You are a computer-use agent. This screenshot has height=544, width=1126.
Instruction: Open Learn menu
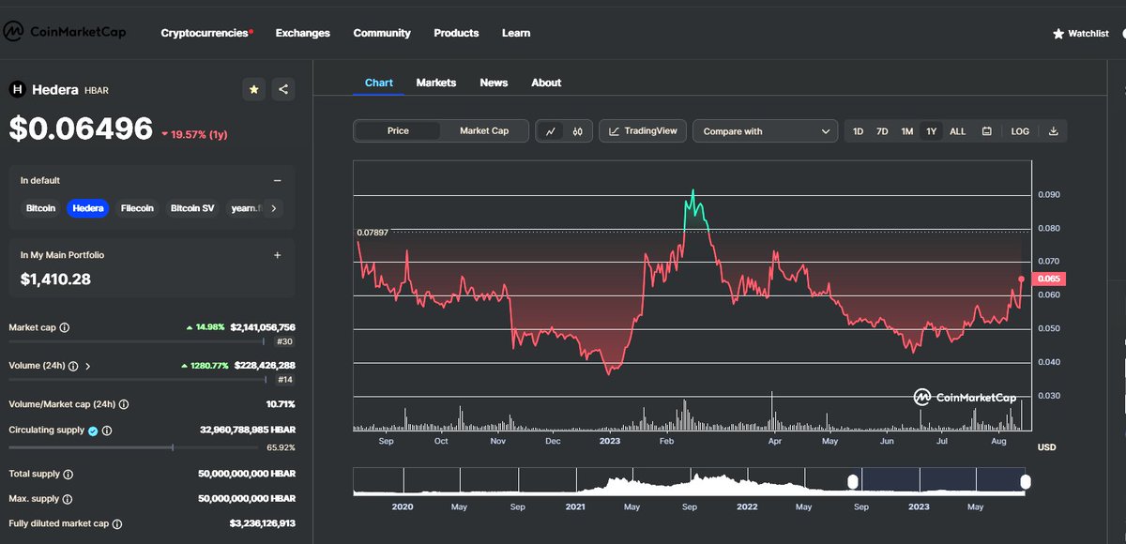516,33
